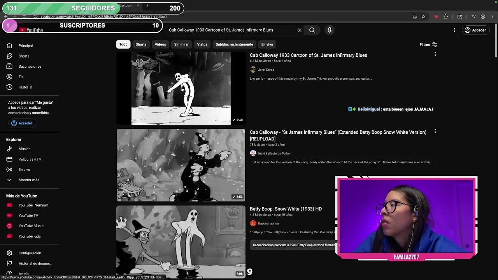Open YouTube TV link
The height and width of the screenshot is (280, 498).
click(28, 215)
